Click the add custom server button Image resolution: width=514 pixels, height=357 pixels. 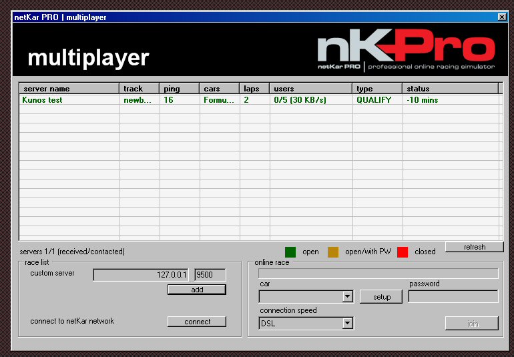pos(197,290)
